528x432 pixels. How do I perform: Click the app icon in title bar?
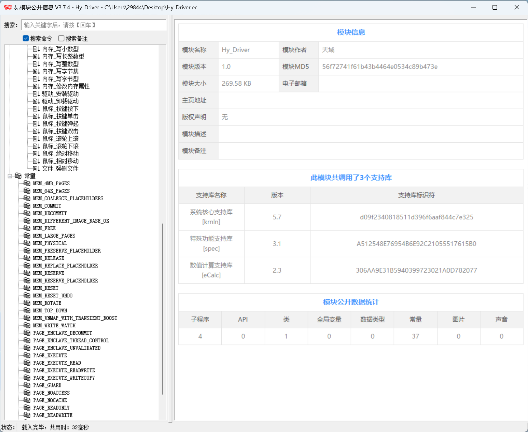(8, 7)
